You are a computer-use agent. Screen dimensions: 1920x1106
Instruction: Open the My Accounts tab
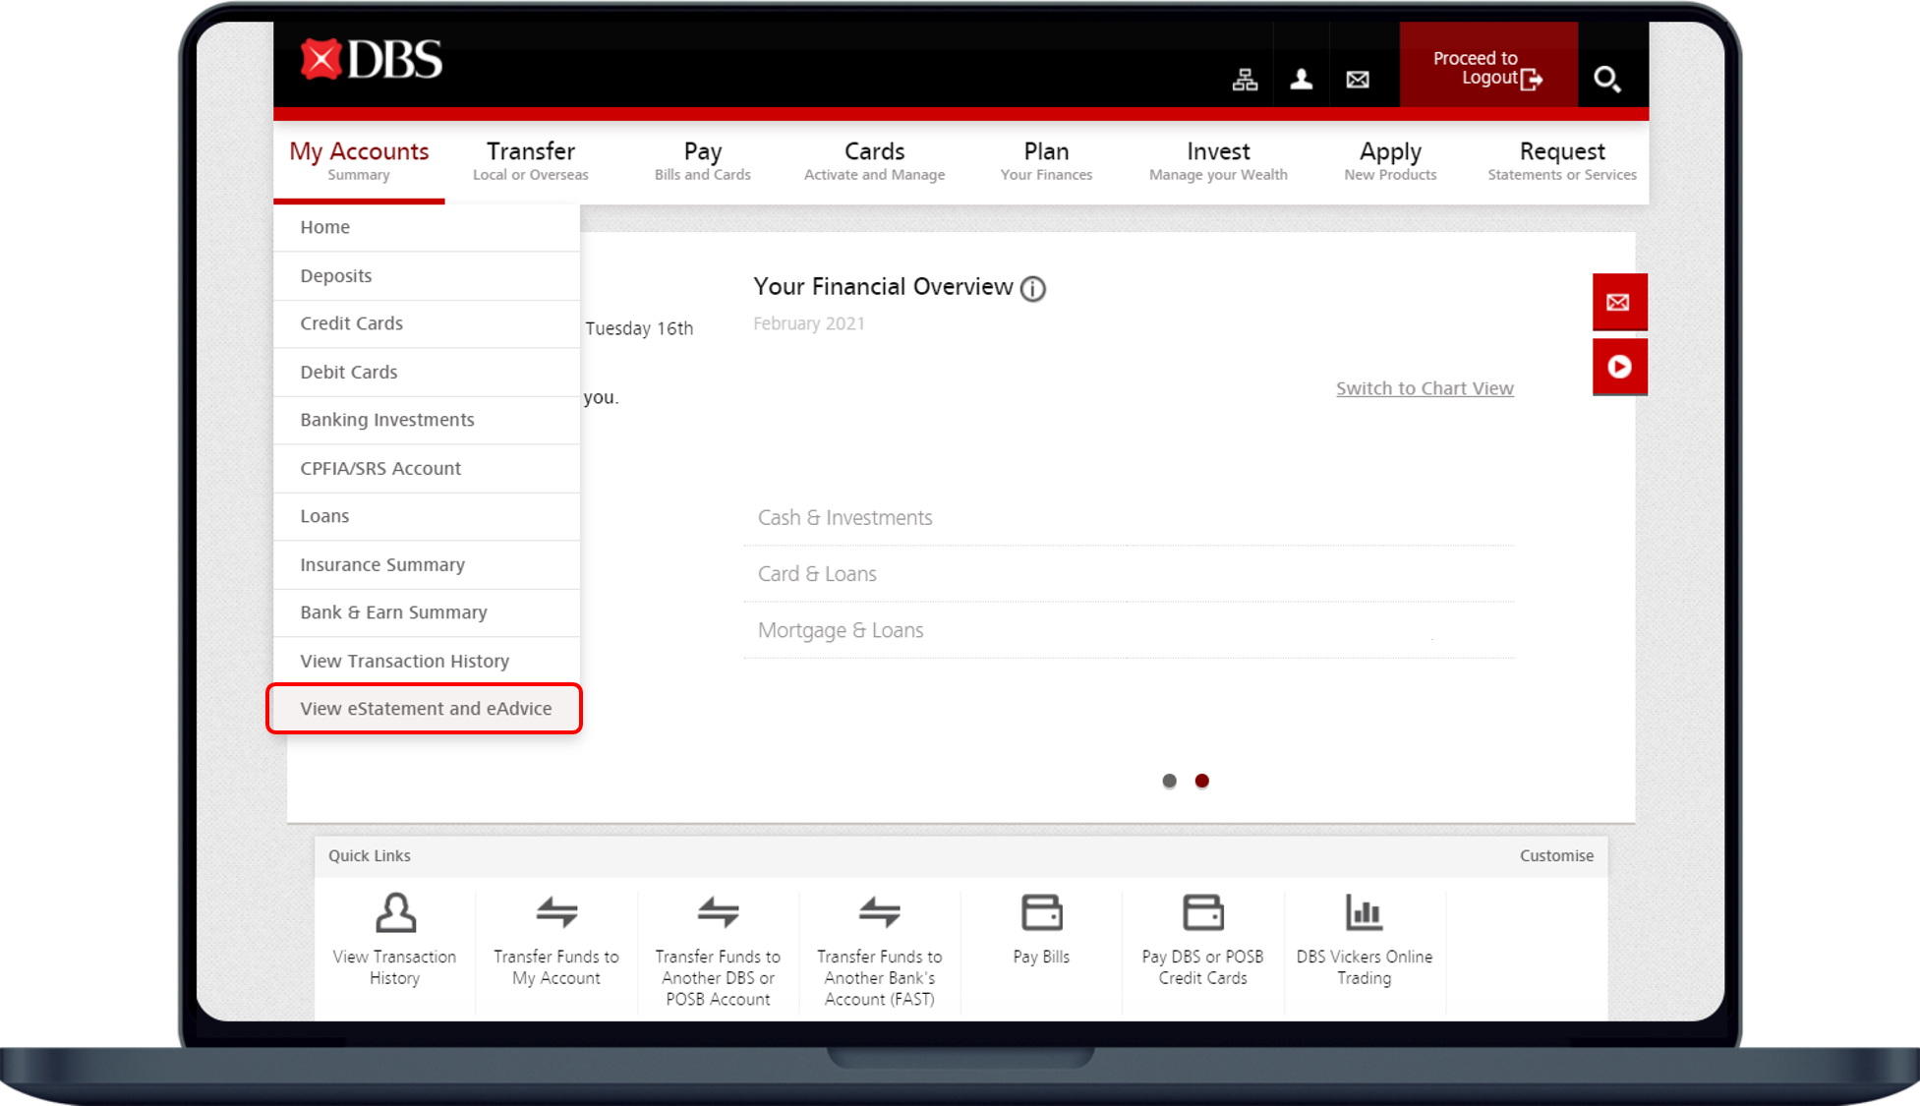tap(359, 161)
